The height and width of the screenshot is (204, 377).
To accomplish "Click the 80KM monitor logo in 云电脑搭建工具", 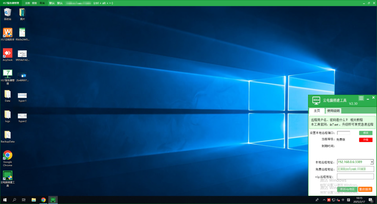I will pyautogui.click(x=316, y=100).
